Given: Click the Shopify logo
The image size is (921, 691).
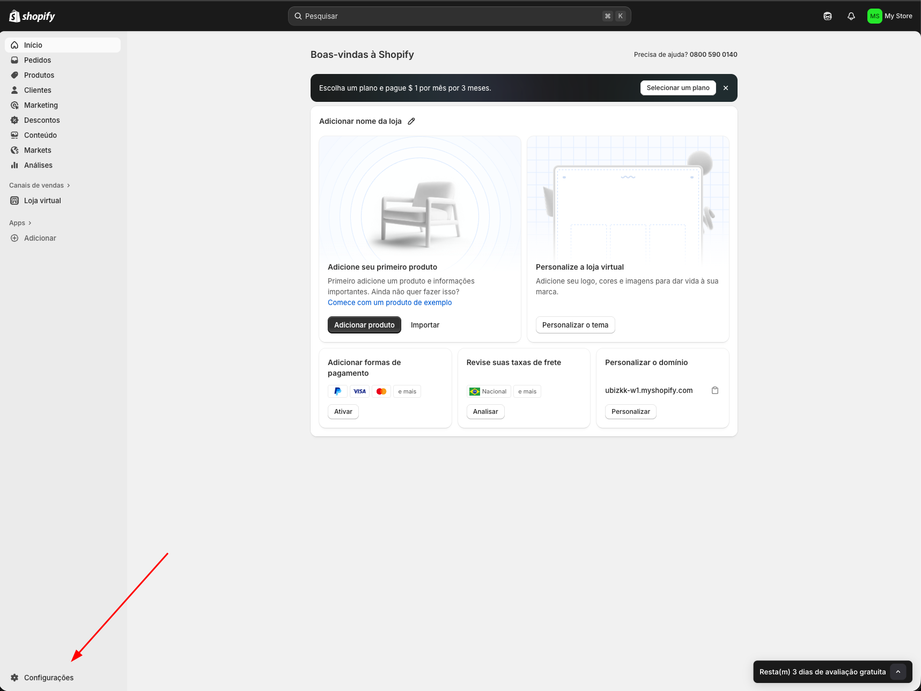Looking at the screenshot, I should tap(32, 16).
